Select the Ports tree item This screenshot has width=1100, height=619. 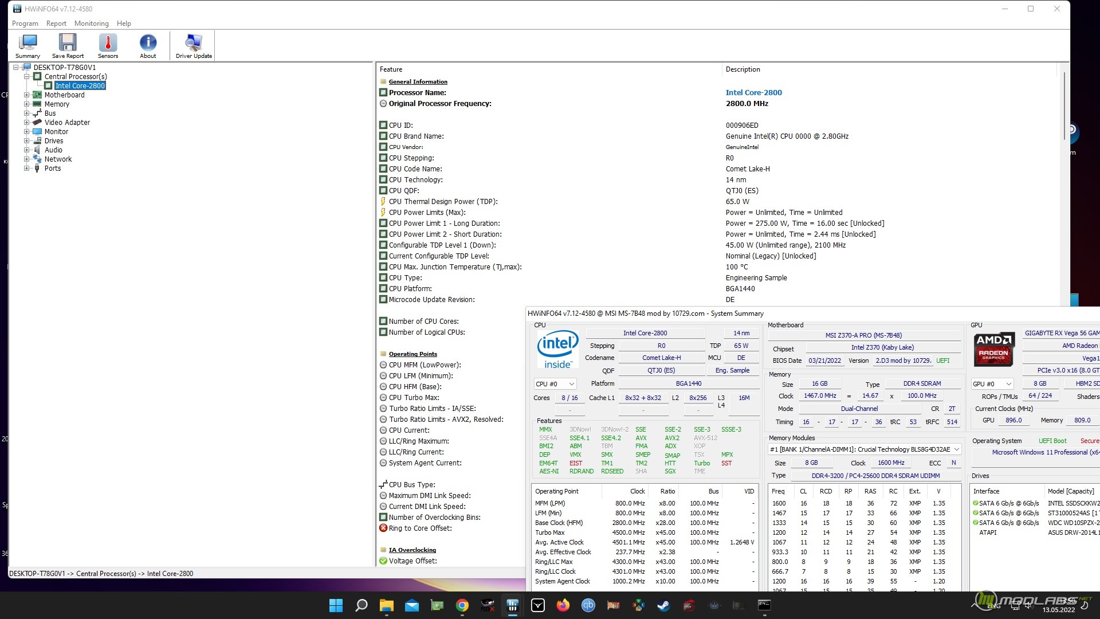pos(53,168)
